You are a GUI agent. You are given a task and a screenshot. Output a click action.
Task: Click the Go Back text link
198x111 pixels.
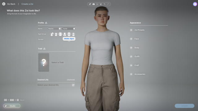tap(11, 4)
